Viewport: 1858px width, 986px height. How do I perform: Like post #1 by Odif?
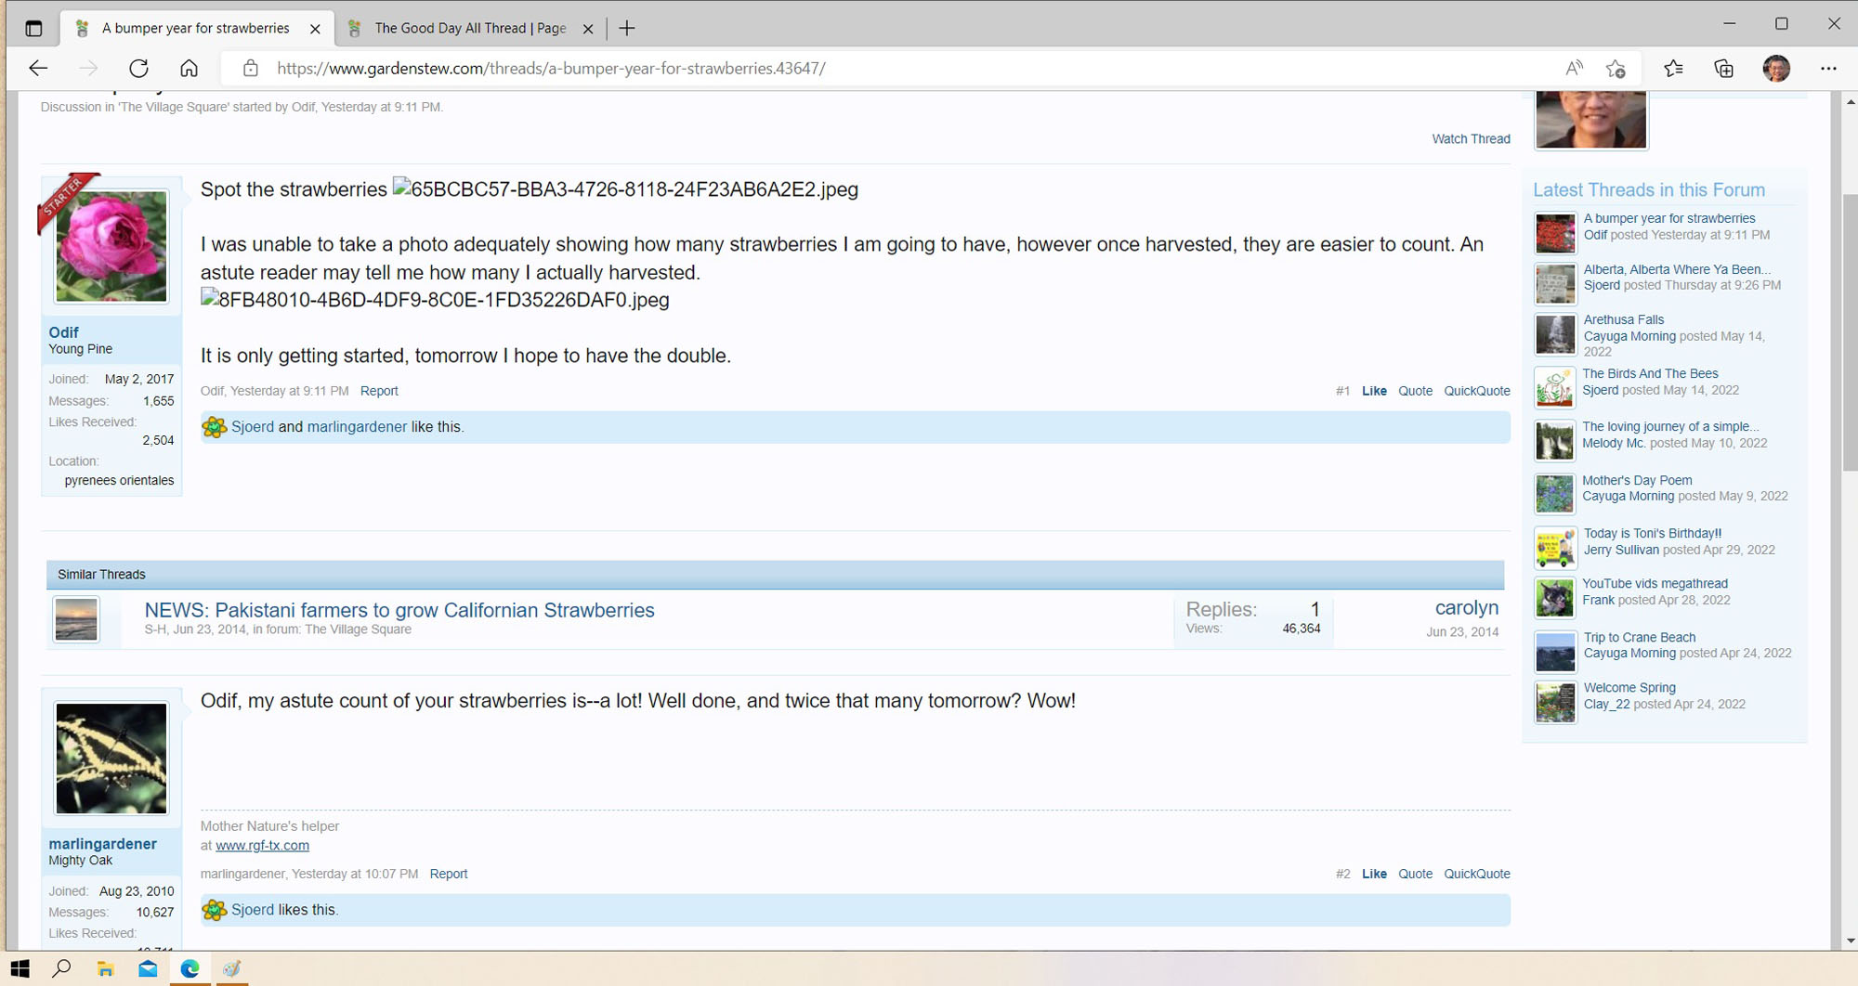click(x=1374, y=391)
